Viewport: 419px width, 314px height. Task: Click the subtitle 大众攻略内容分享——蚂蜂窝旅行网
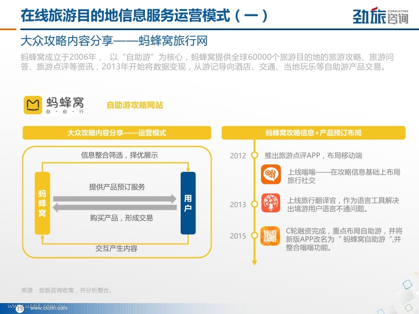point(114,41)
